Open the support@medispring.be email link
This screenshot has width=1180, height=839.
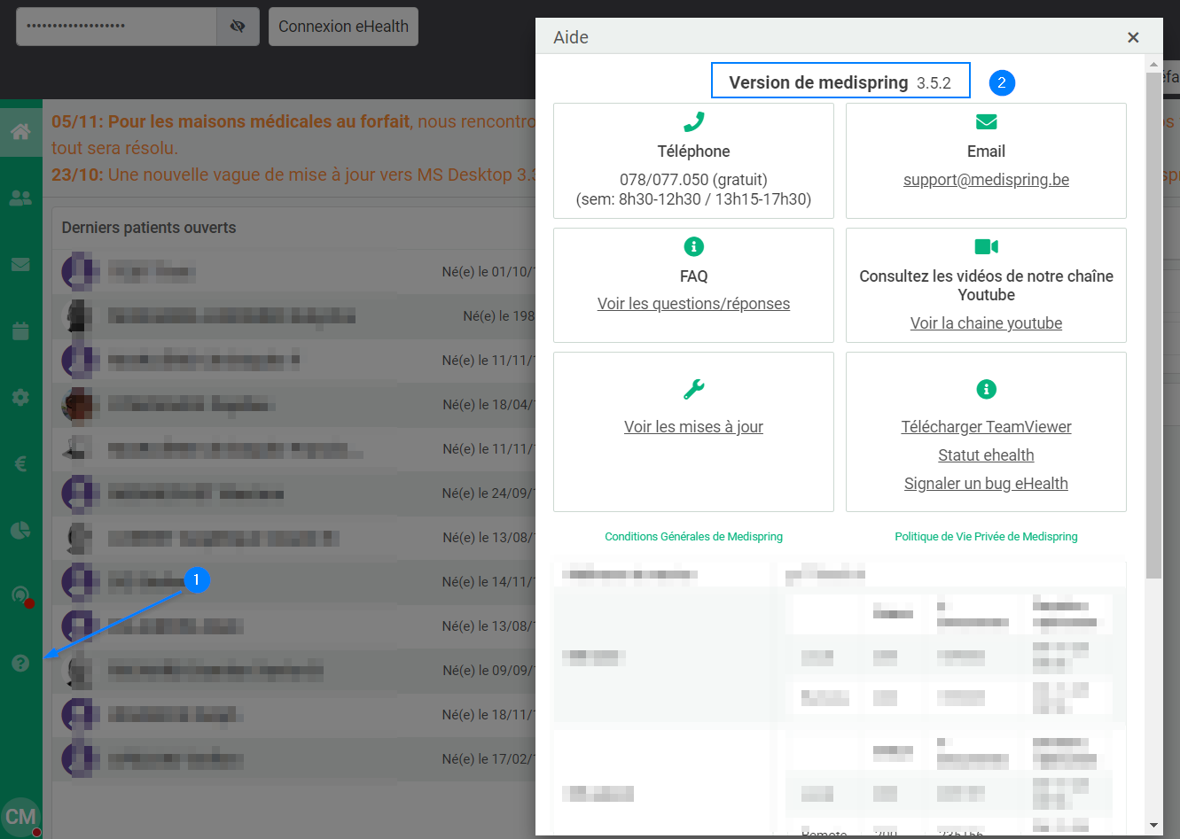[x=986, y=180]
